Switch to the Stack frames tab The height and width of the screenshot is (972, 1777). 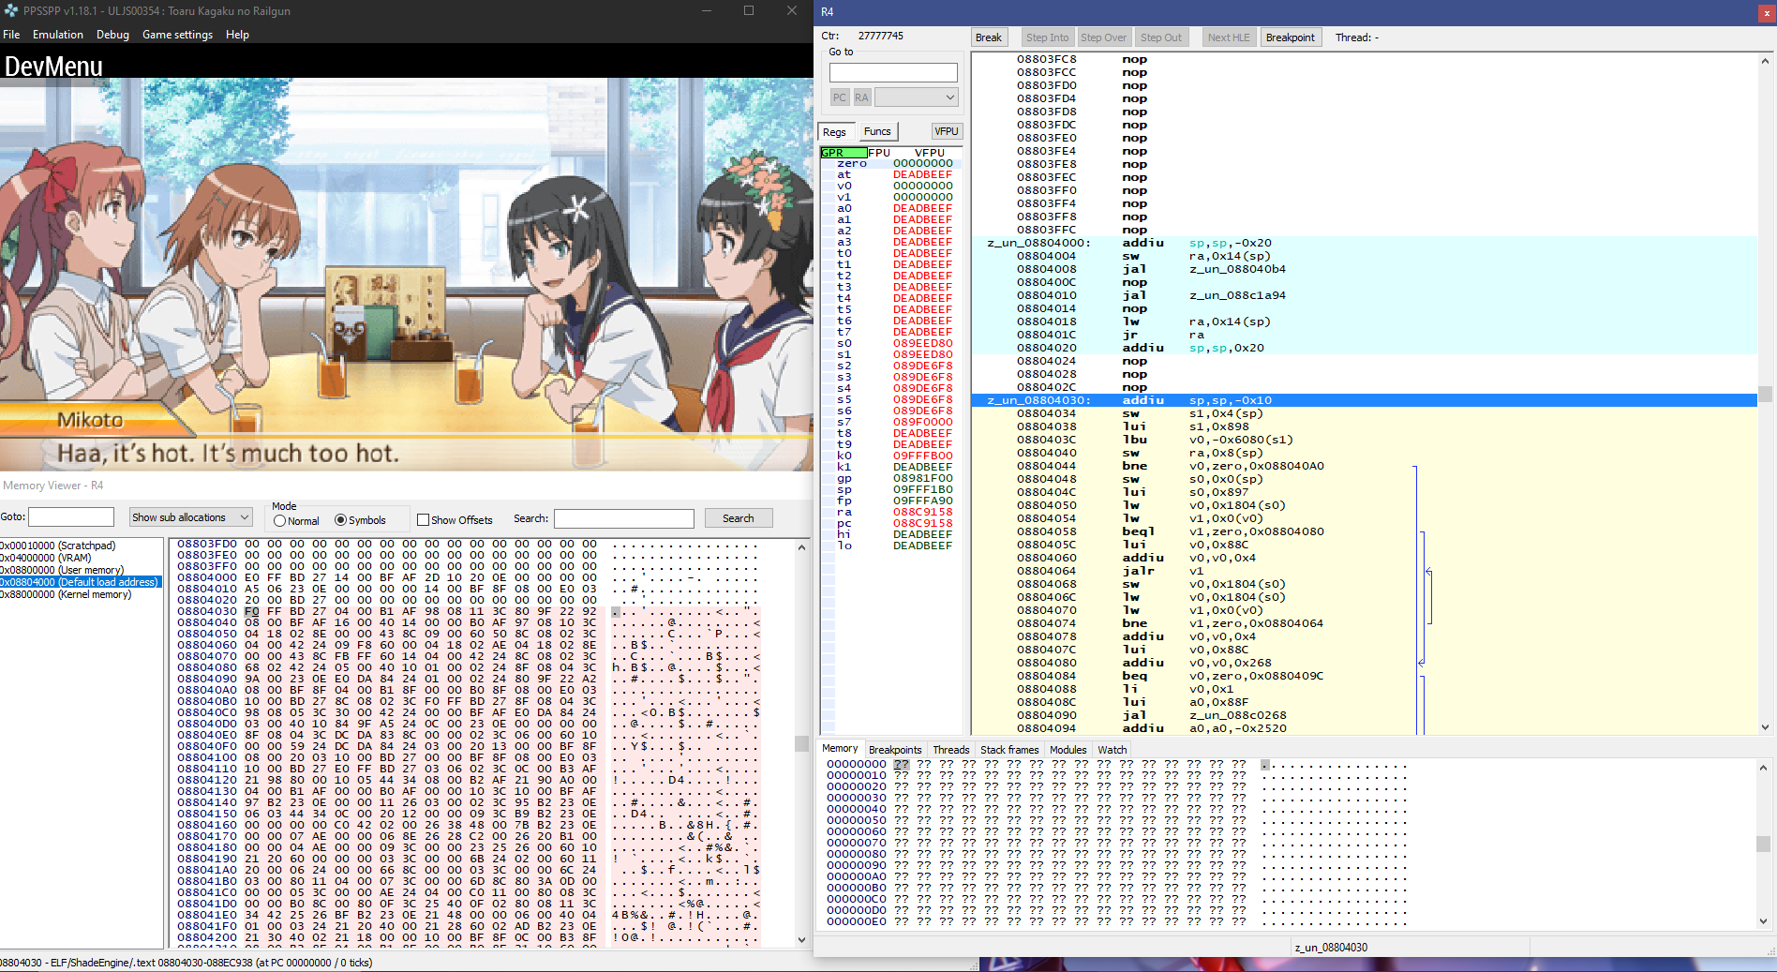click(x=1009, y=750)
